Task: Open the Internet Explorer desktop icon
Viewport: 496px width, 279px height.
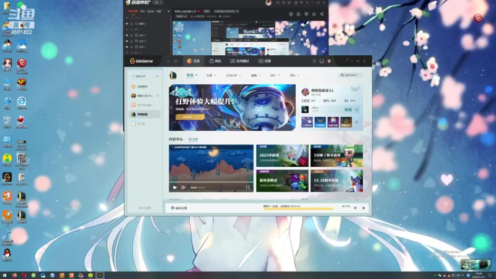Action: point(22,103)
